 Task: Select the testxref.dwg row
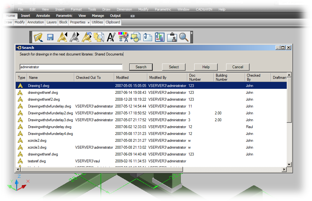[151, 161]
